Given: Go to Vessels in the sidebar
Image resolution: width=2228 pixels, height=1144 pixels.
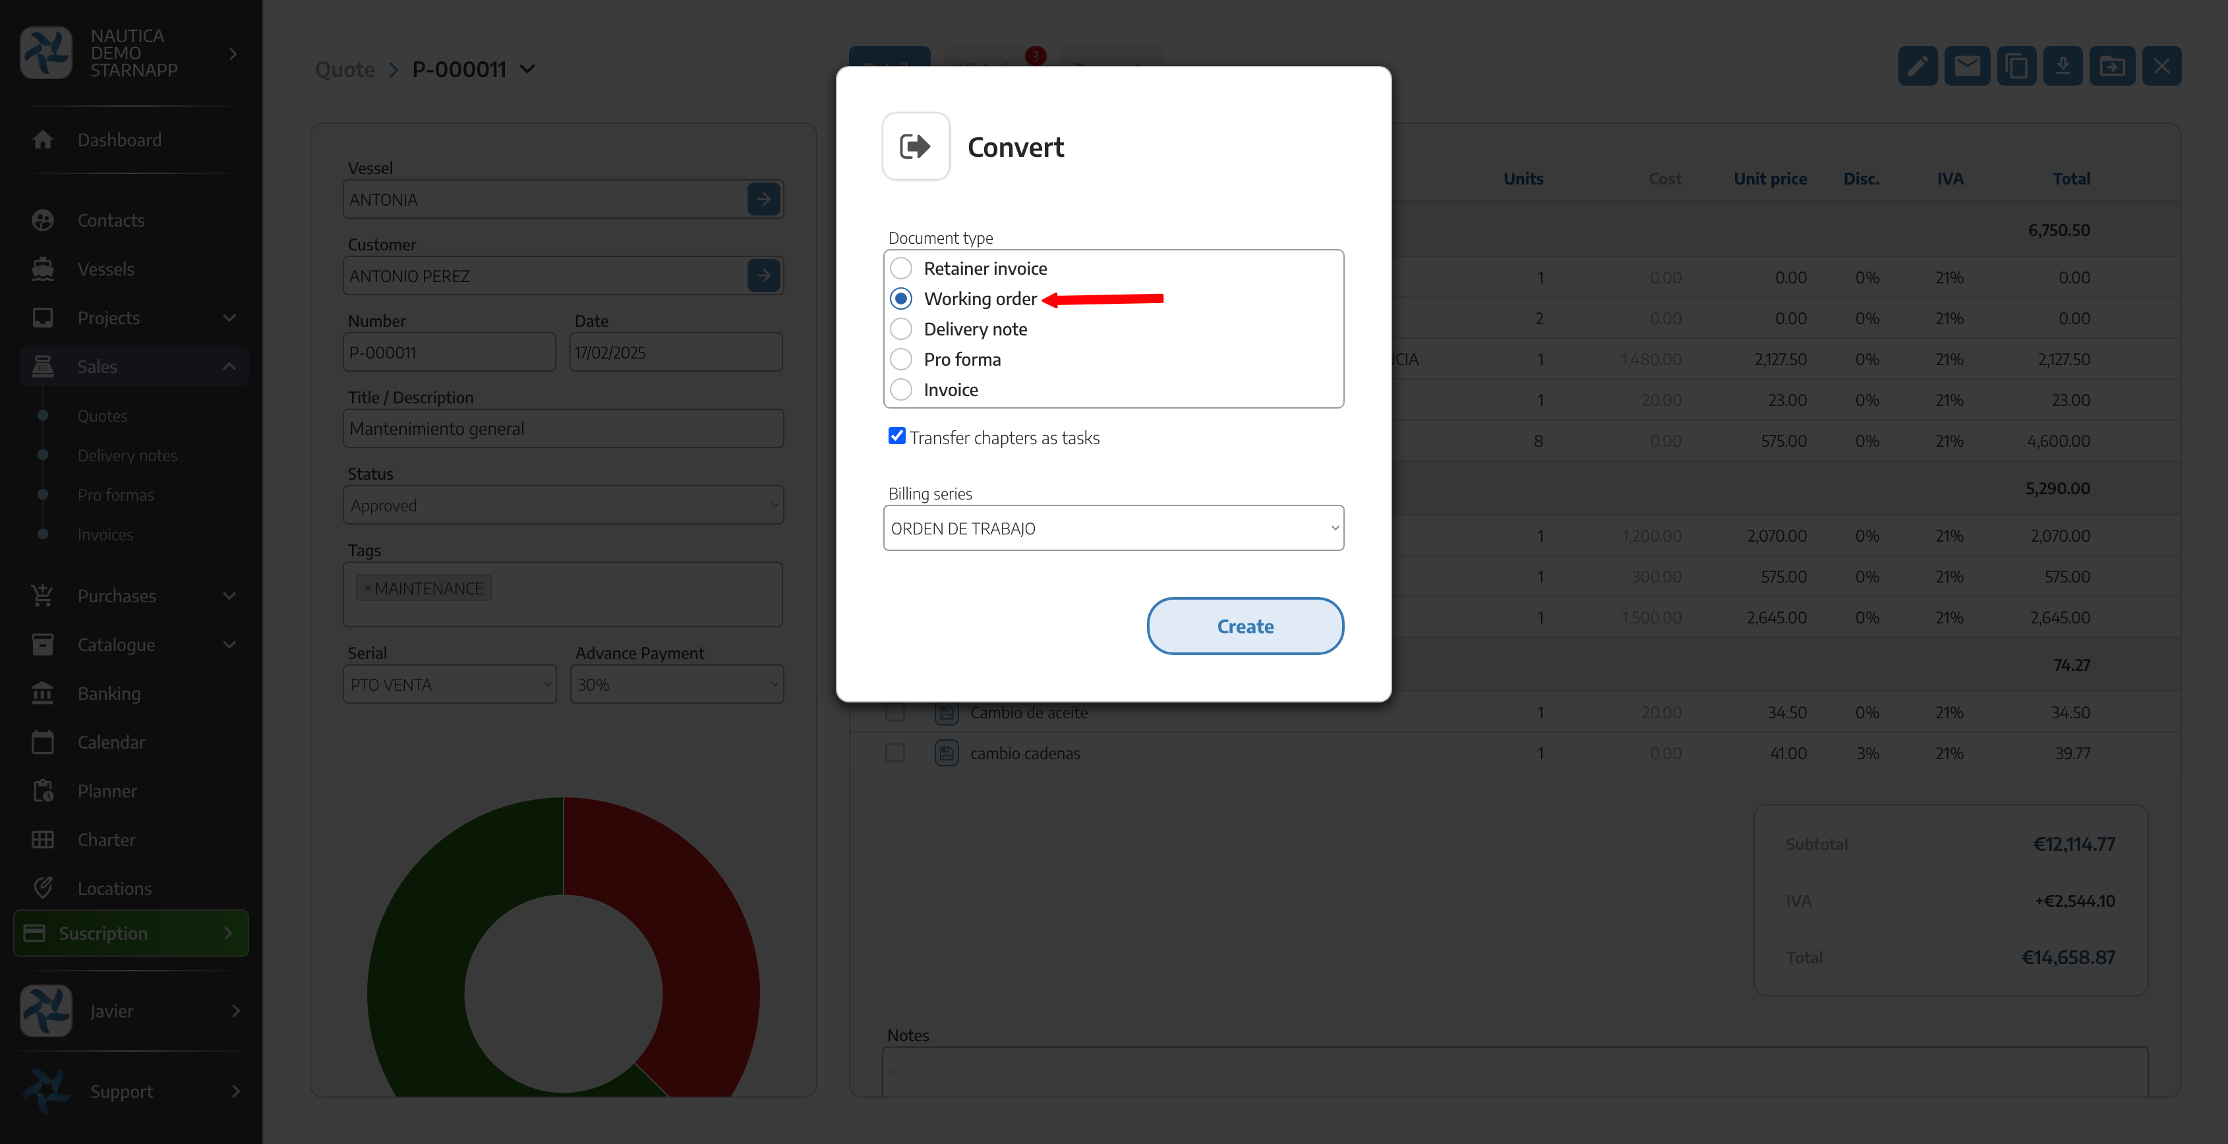Looking at the screenshot, I should pos(105,269).
